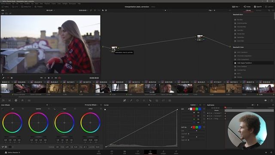Click the viewer stop button
The height and width of the screenshot is (155, 275).
pos(49,78)
